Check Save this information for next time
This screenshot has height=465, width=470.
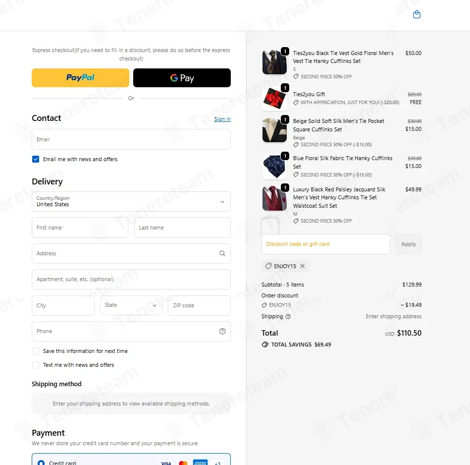click(35, 351)
